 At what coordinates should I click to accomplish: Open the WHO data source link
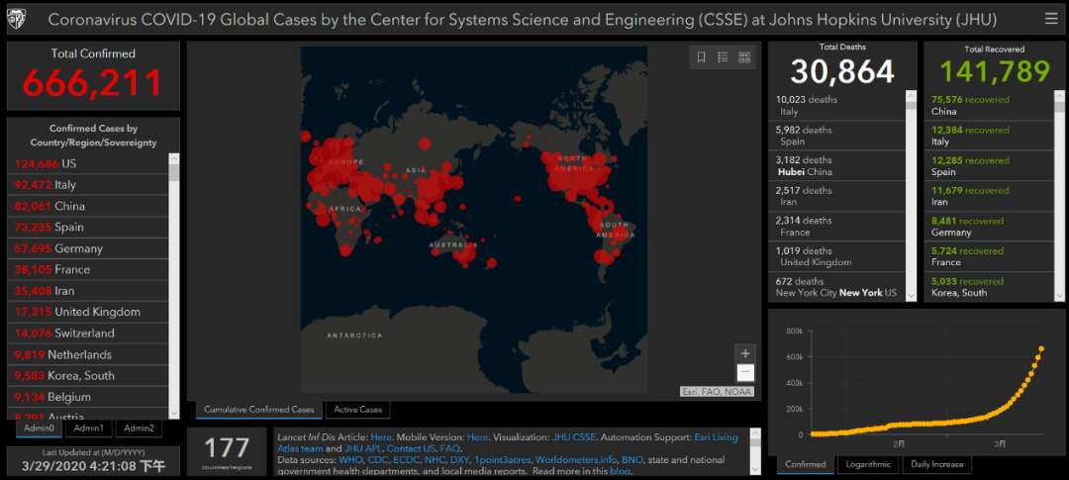coord(350,459)
